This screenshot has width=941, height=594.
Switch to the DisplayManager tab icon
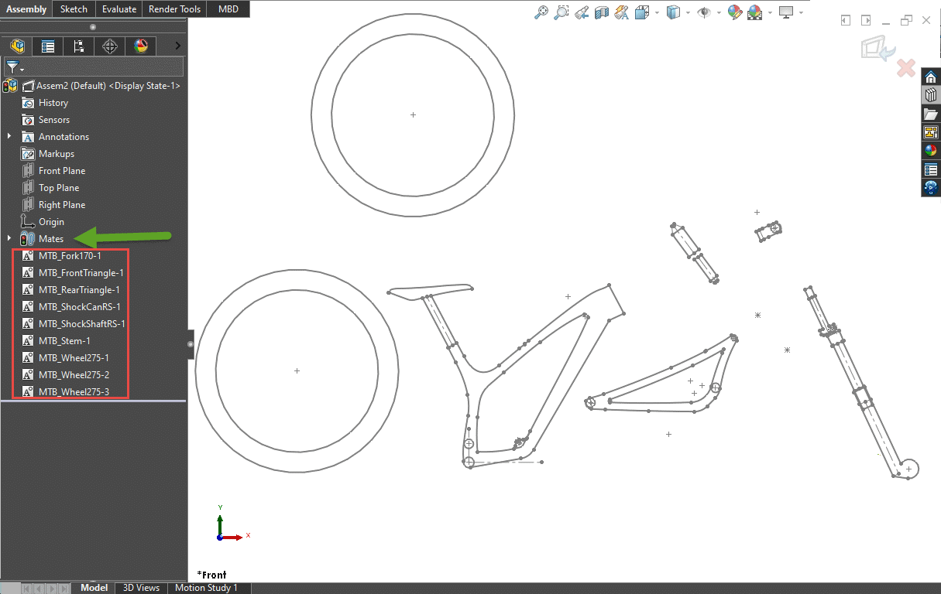(141, 46)
